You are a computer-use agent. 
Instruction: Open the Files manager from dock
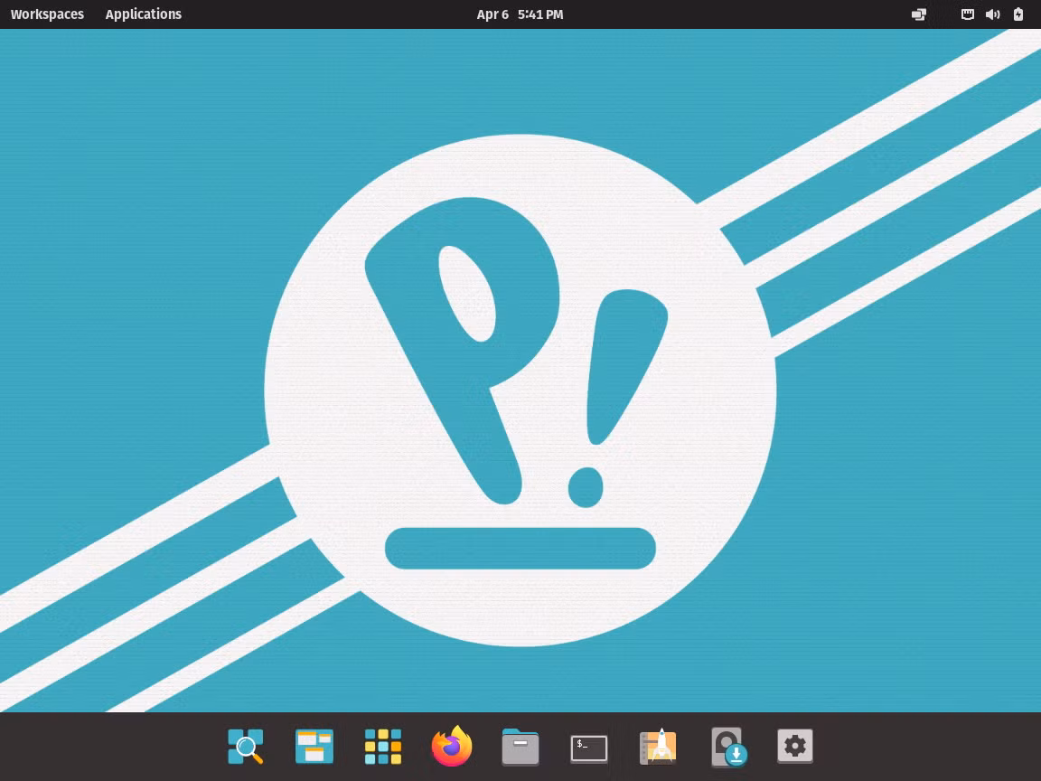pyautogui.click(x=520, y=747)
